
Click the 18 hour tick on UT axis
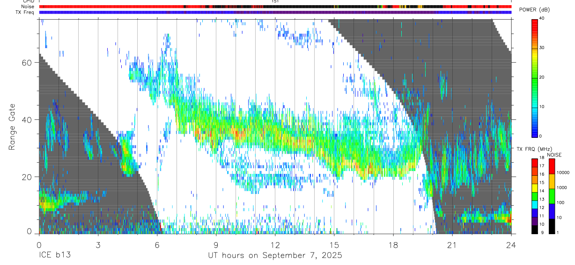393,244
